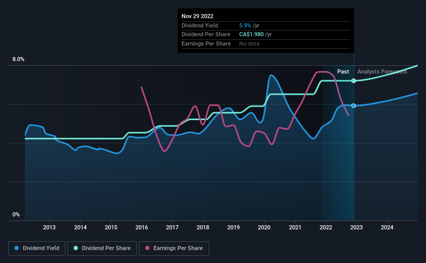426x263 pixels.
Task: Click the Nov 29 2022 tooltip date
Action: (198, 16)
